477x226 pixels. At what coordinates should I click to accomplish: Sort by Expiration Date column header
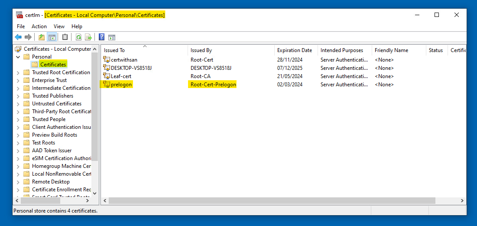pos(295,50)
